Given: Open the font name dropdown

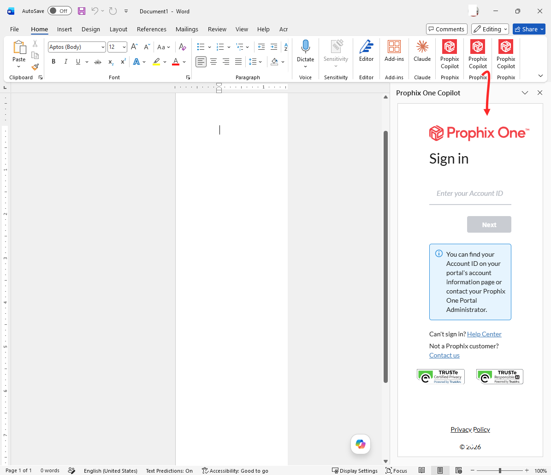Looking at the screenshot, I should point(103,47).
